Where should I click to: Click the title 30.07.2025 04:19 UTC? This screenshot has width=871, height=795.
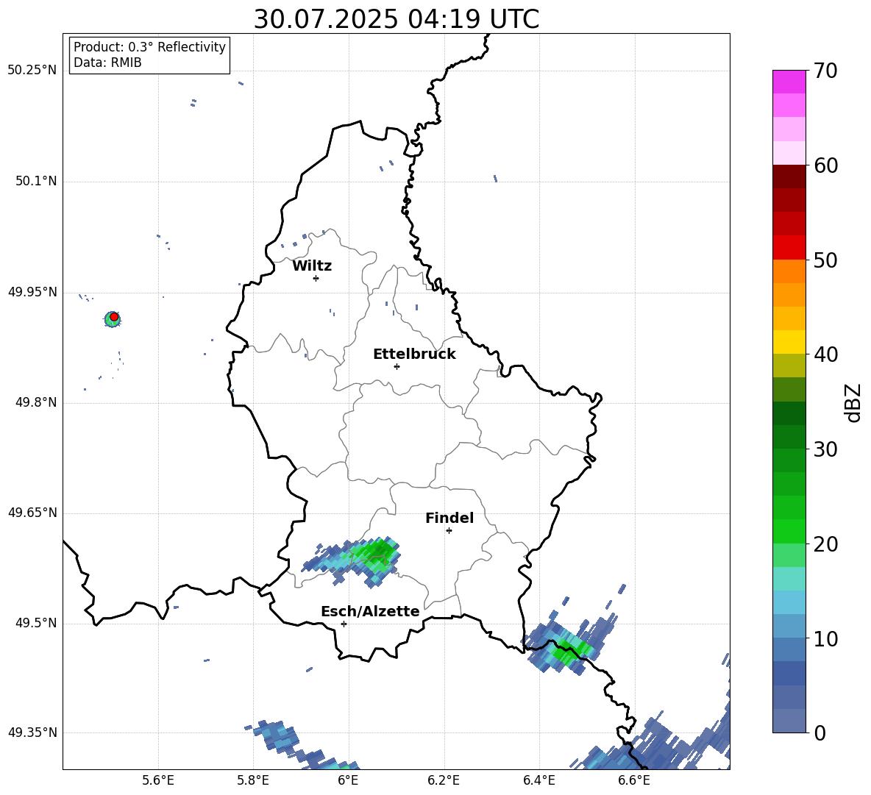[397, 19]
